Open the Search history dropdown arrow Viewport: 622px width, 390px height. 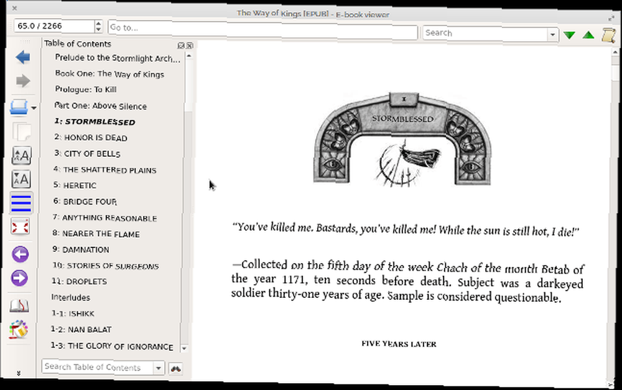[x=552, y=35]
